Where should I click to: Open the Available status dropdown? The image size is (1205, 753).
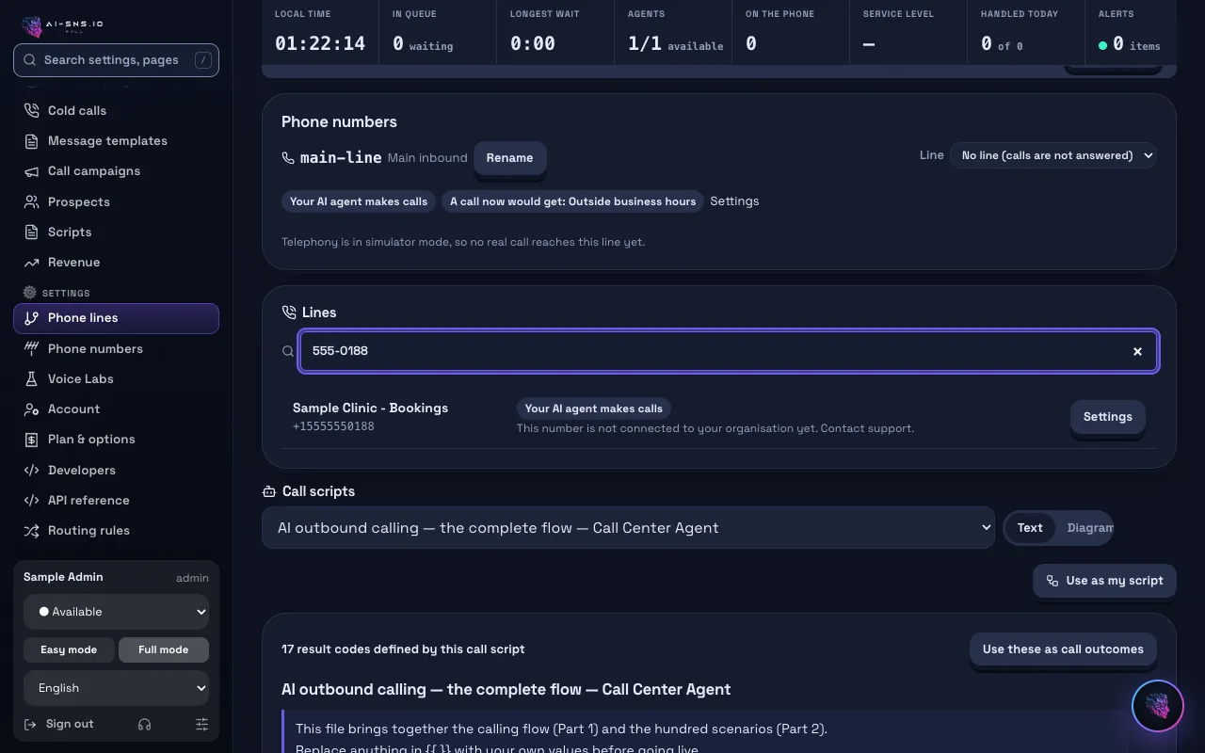coord(117,612)
